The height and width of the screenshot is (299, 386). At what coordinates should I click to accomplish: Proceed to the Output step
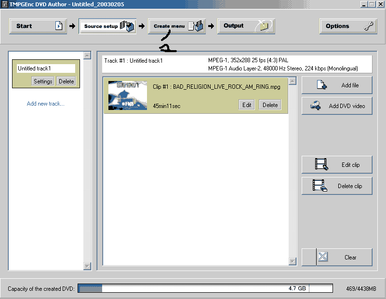point(246,26)
